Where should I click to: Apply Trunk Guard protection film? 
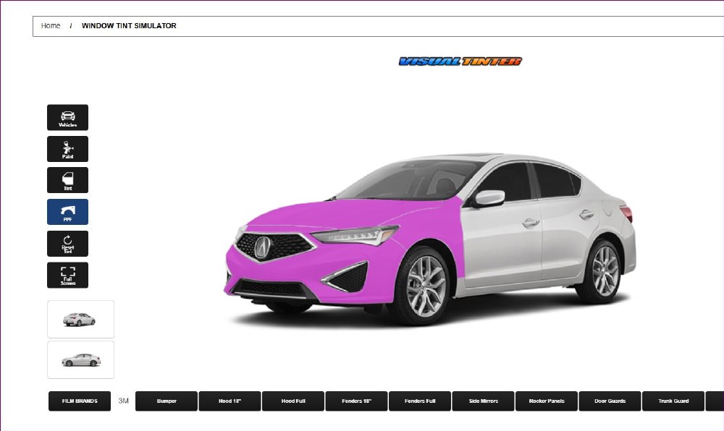673,401
